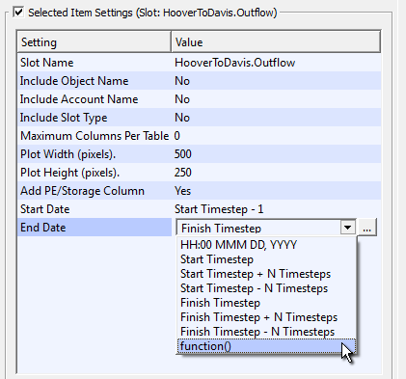
Task: Select Maximum Columns Per Table setting
Action: [95, 136]
